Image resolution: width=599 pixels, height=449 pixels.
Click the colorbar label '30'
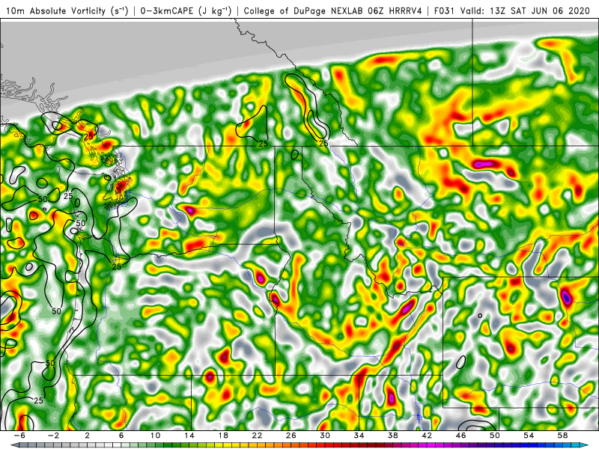325,436
